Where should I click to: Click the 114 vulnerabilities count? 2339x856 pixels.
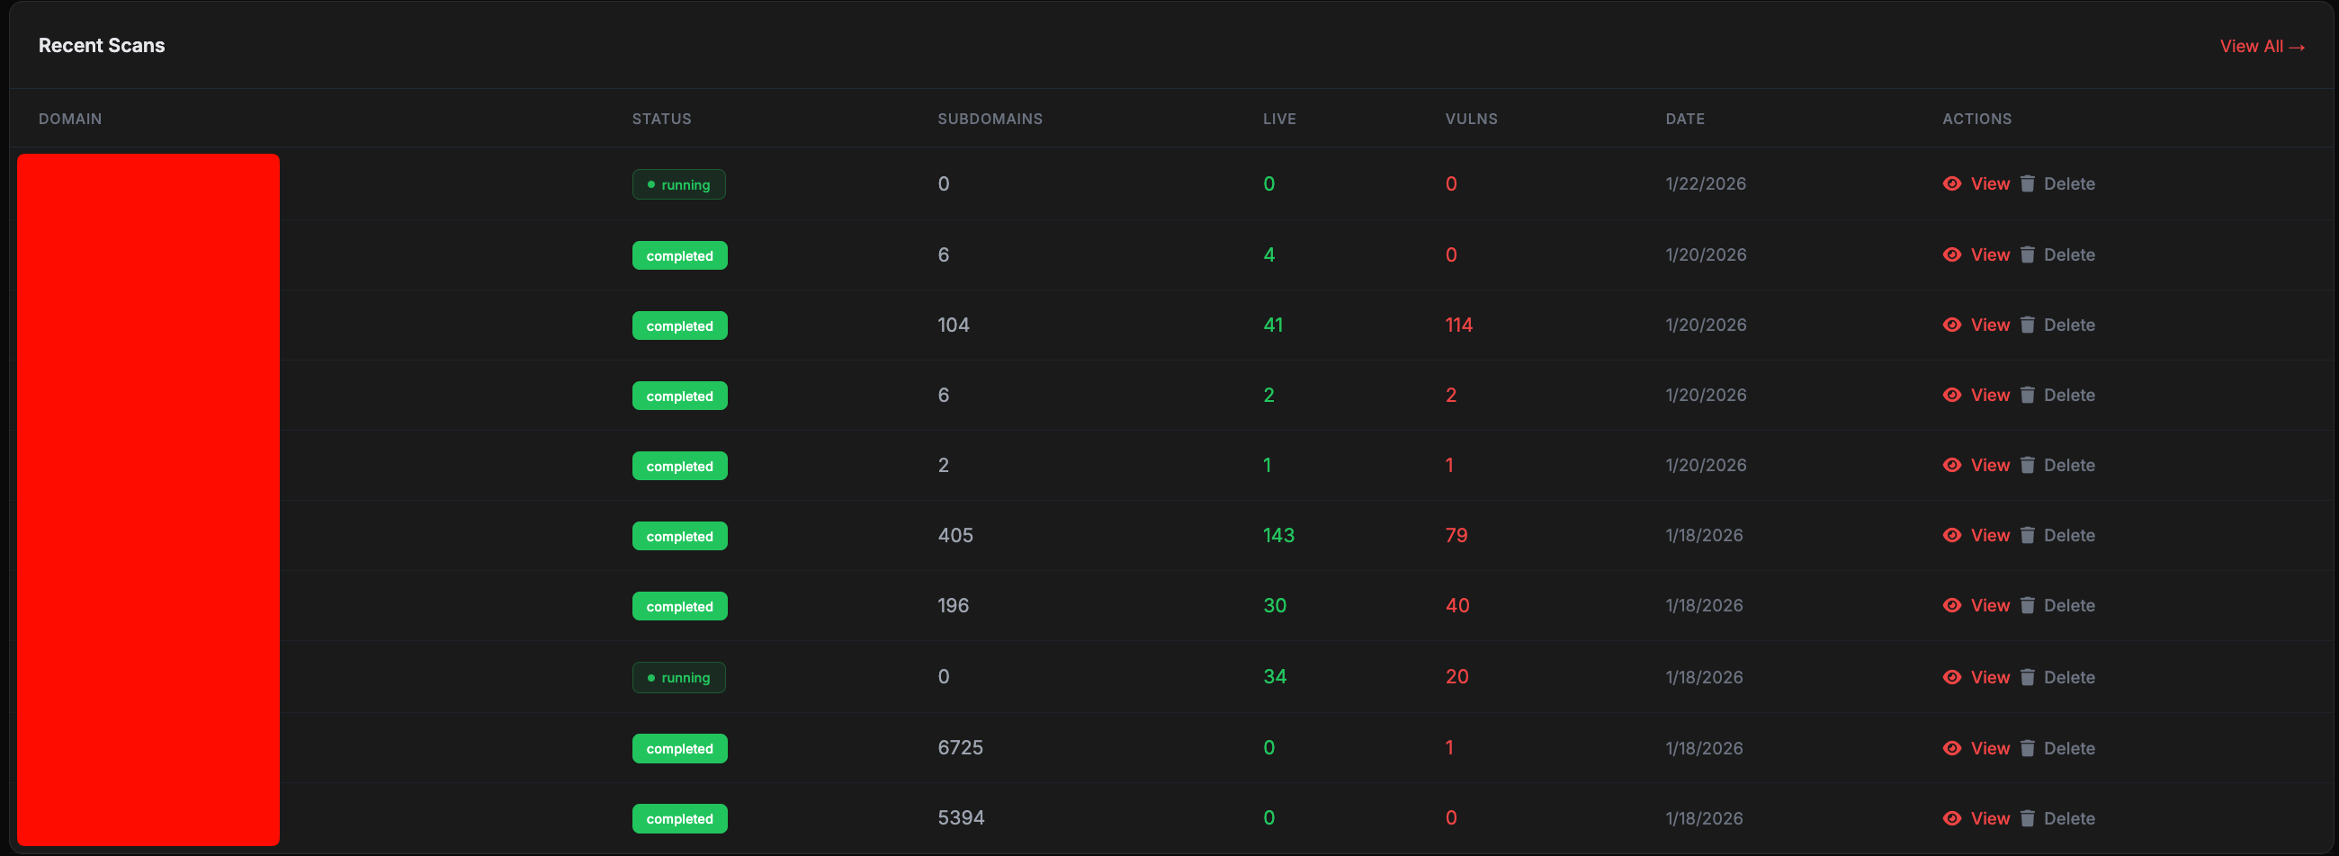1458,325
